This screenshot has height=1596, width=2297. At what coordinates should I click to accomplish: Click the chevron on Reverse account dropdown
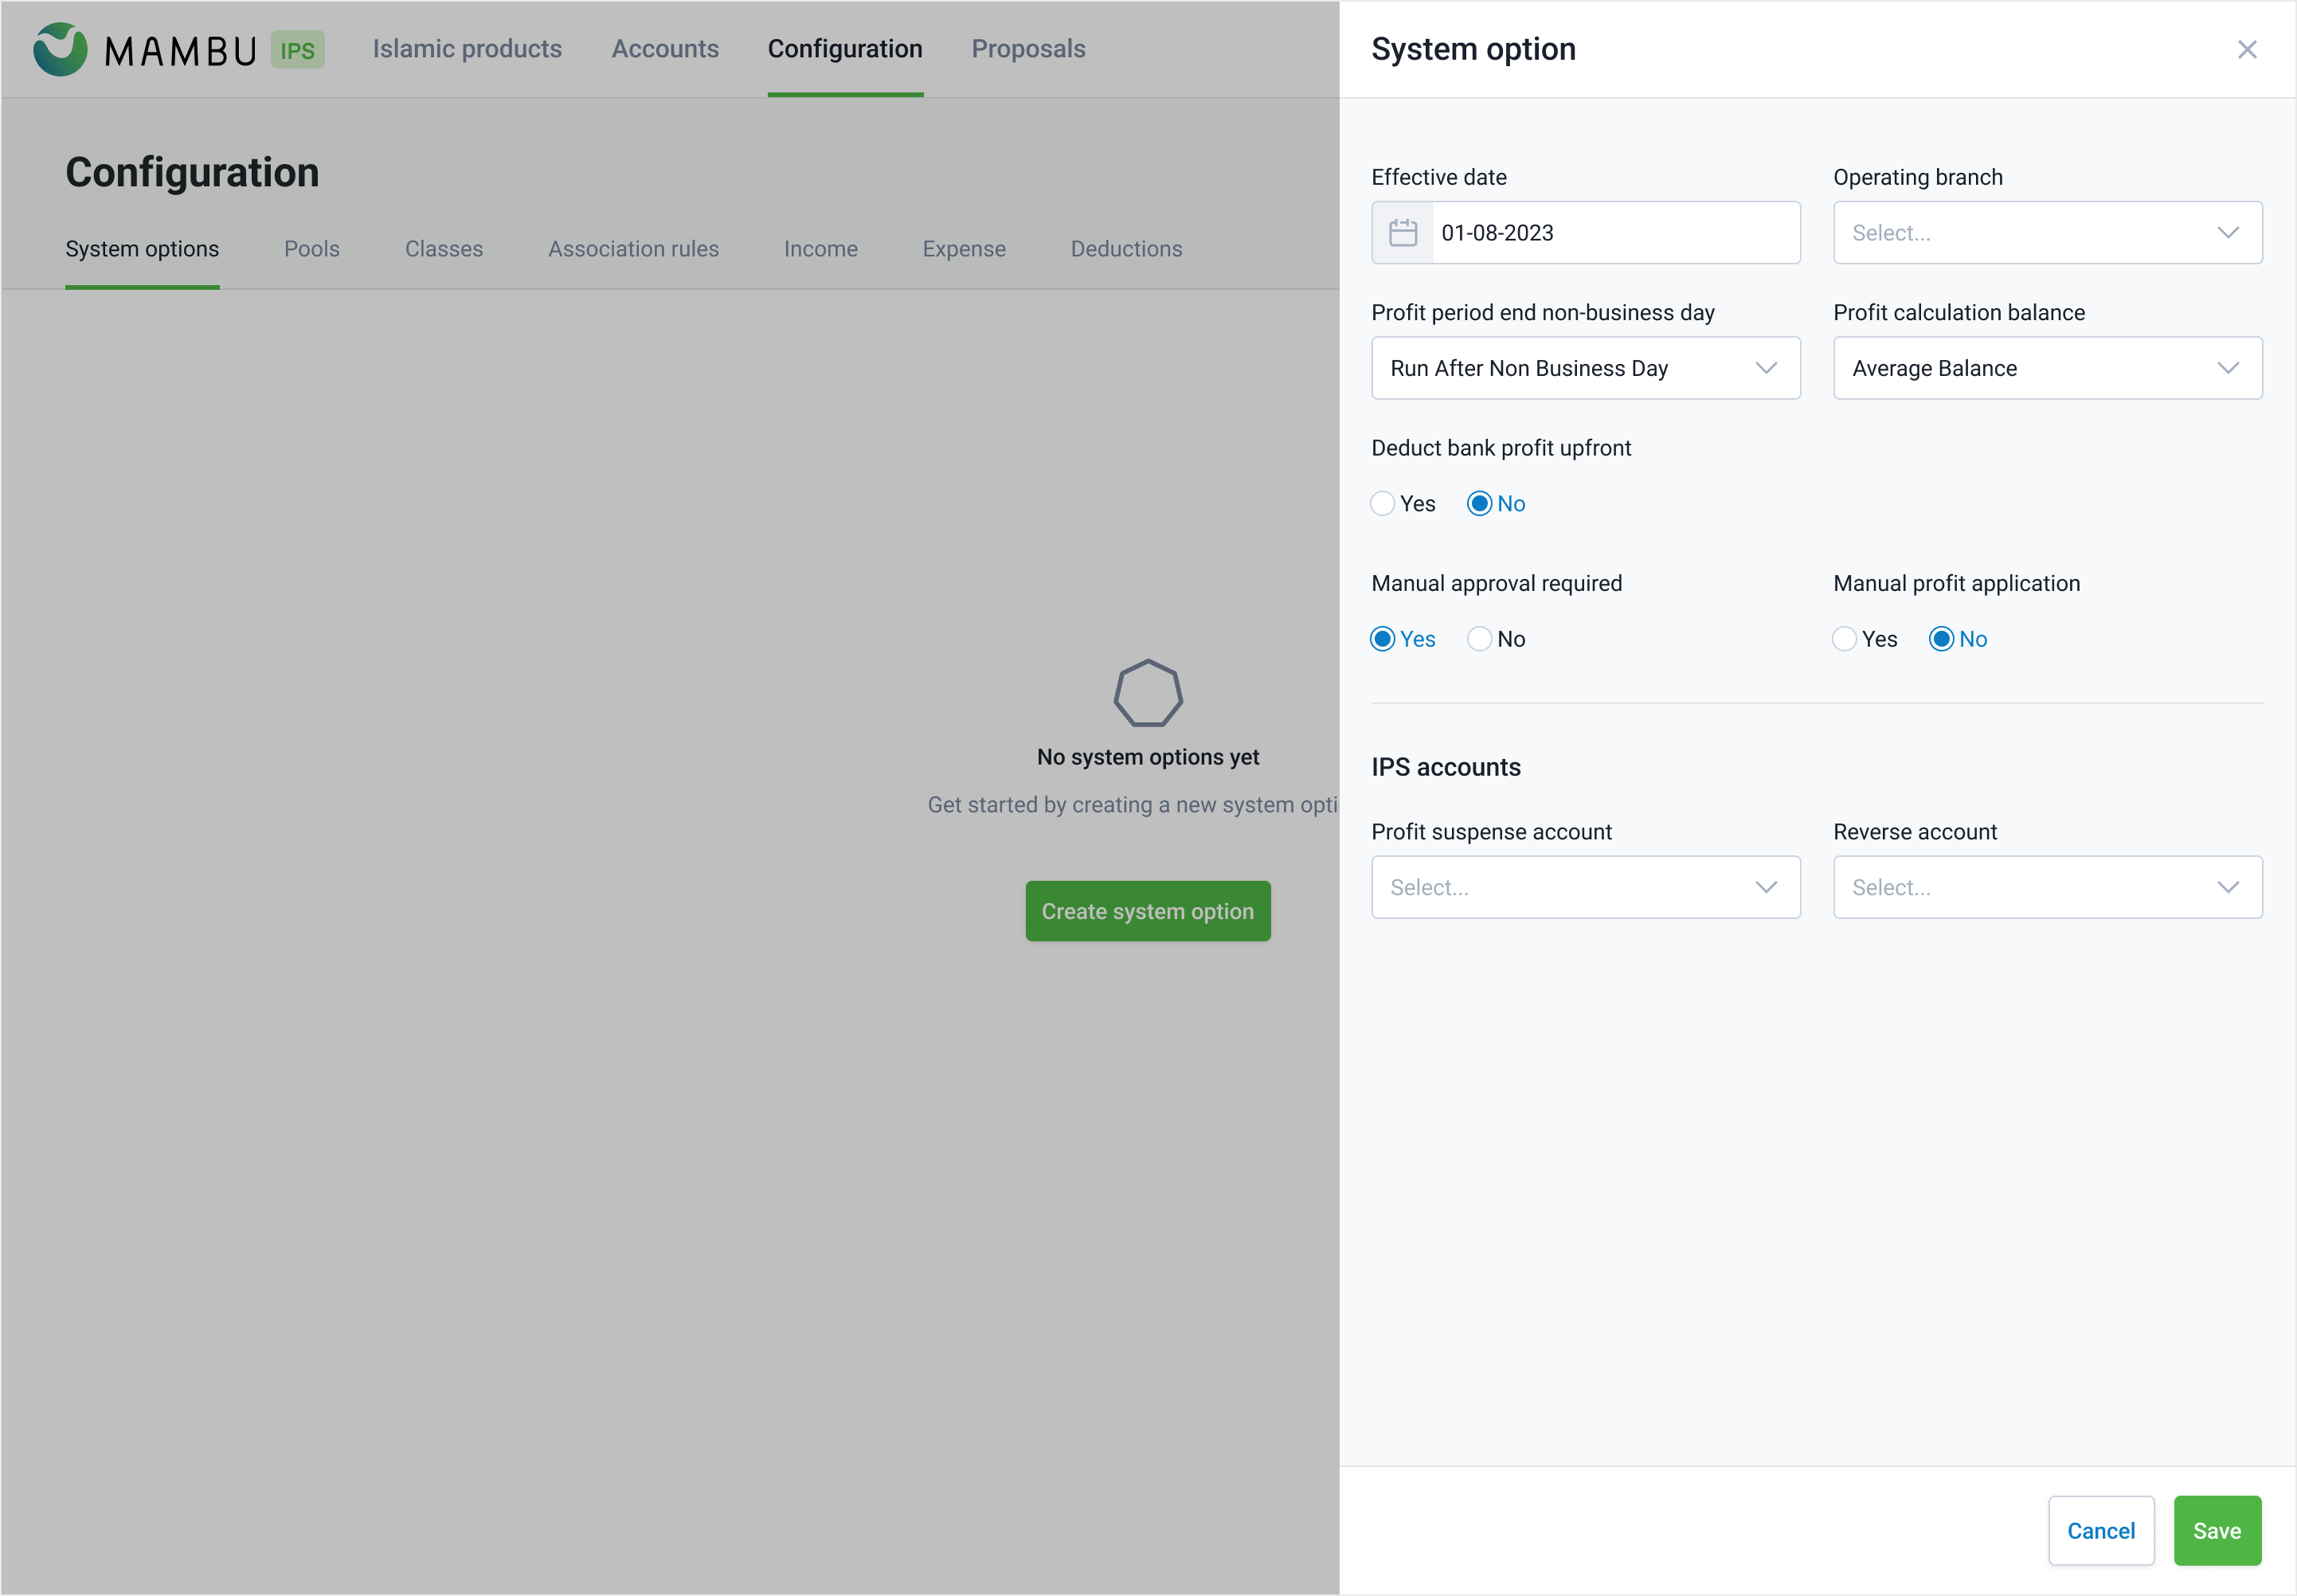click(x=2228, y=887)
